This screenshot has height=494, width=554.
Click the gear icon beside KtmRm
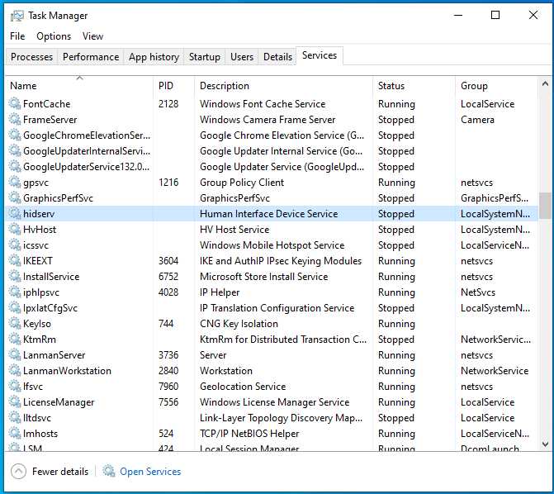(15, 340)
